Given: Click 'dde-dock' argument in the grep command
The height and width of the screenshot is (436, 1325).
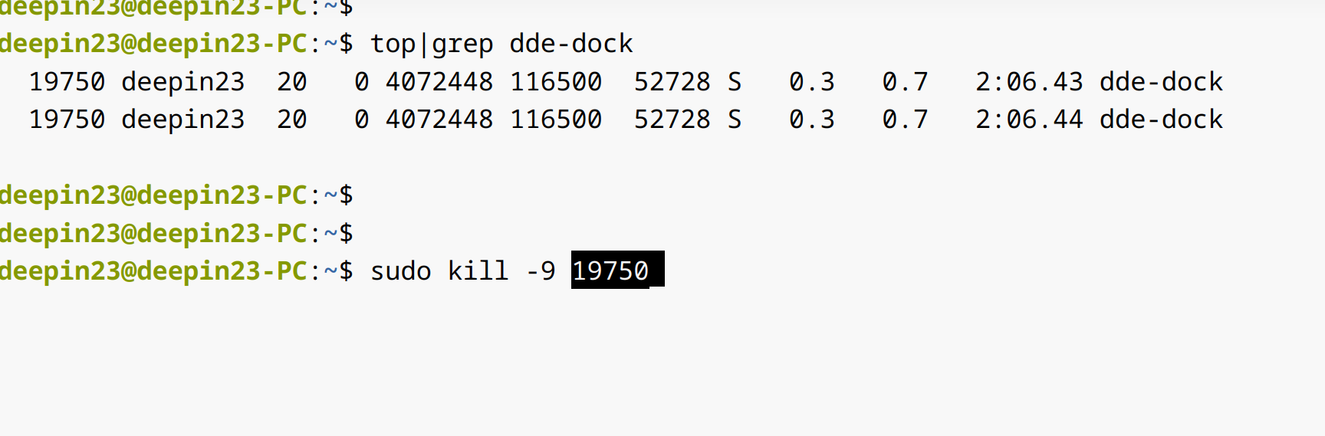Looking at the screenshot, I should 571,44.
